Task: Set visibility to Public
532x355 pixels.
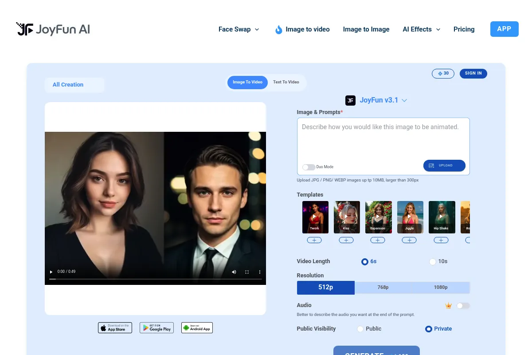Action: click(x=360, y=329)
